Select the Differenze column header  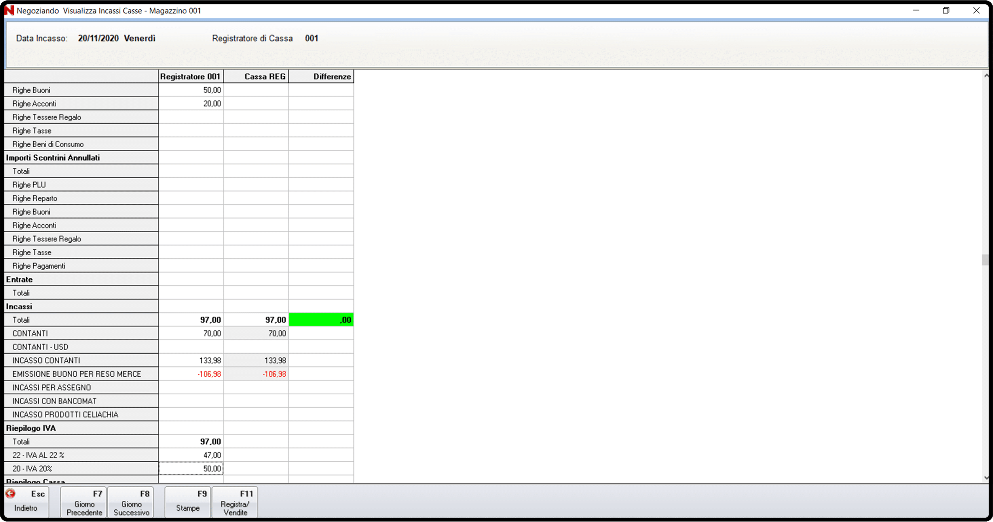point(321,76)
